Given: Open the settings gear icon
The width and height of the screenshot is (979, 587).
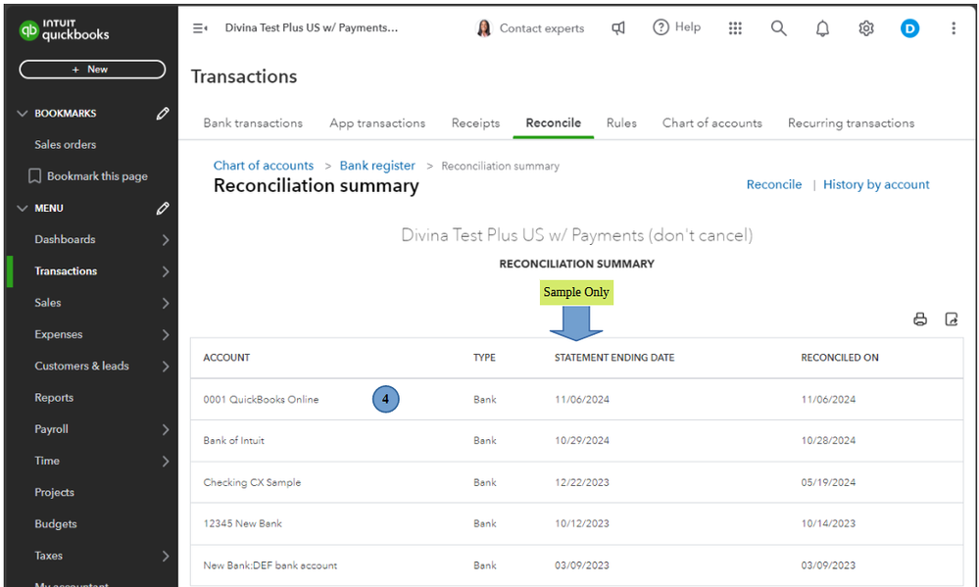Looking at the screenshot, I should click(866, 28).
